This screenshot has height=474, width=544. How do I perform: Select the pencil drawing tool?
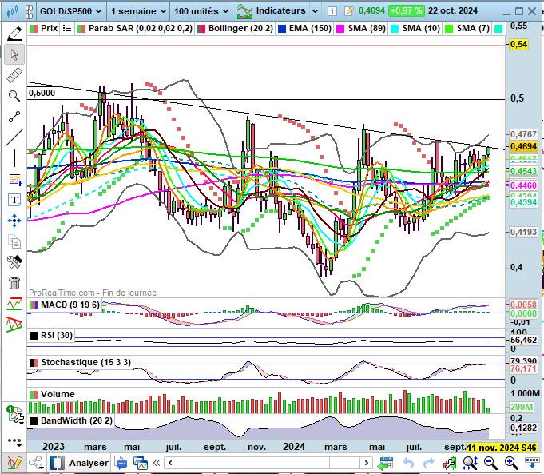pyautogui.click(x=14, y=34)
